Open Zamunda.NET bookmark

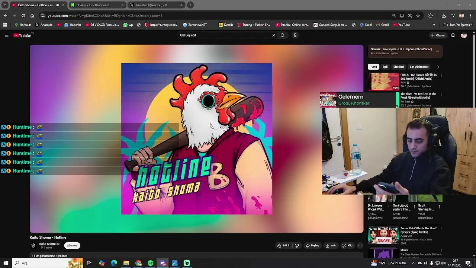pyautogui.click(x=195, y=25)
